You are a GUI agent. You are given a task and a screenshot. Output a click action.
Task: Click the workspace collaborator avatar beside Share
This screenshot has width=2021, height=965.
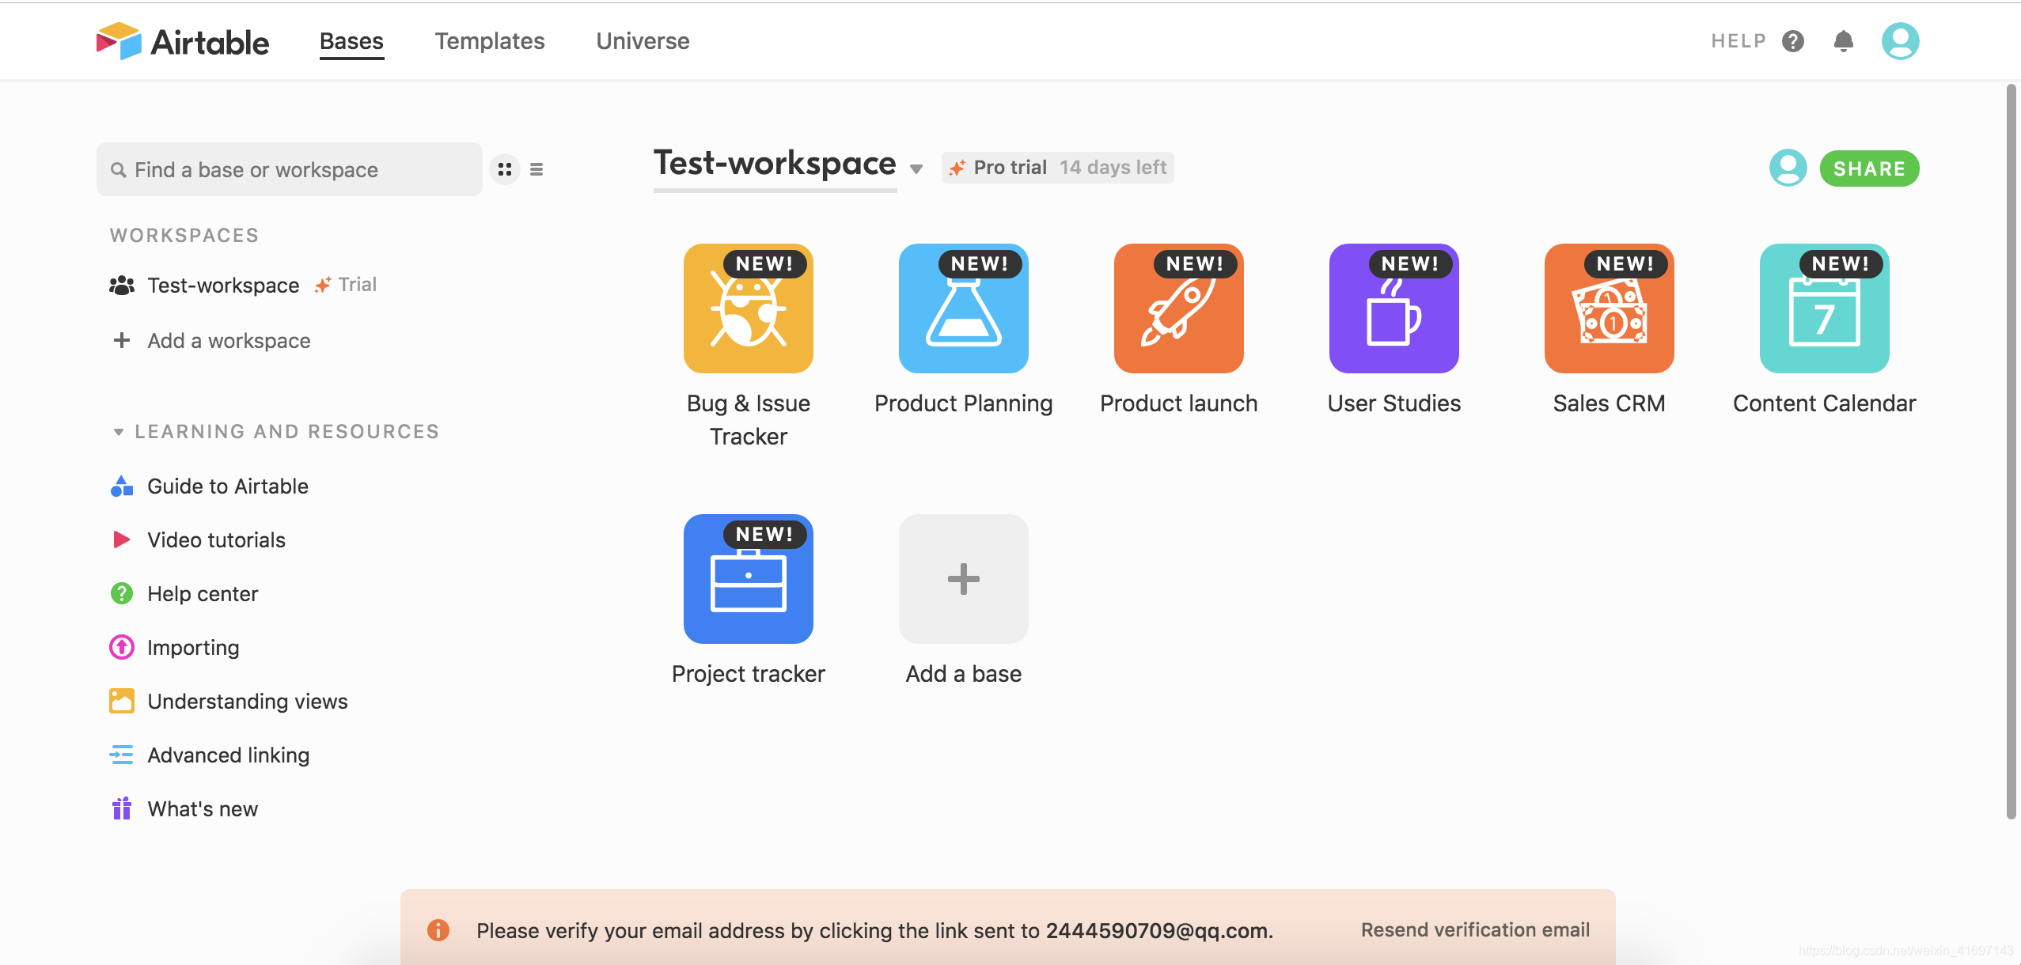tap(1788, 168)
